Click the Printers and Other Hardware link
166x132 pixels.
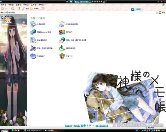[x=72, y=24]
